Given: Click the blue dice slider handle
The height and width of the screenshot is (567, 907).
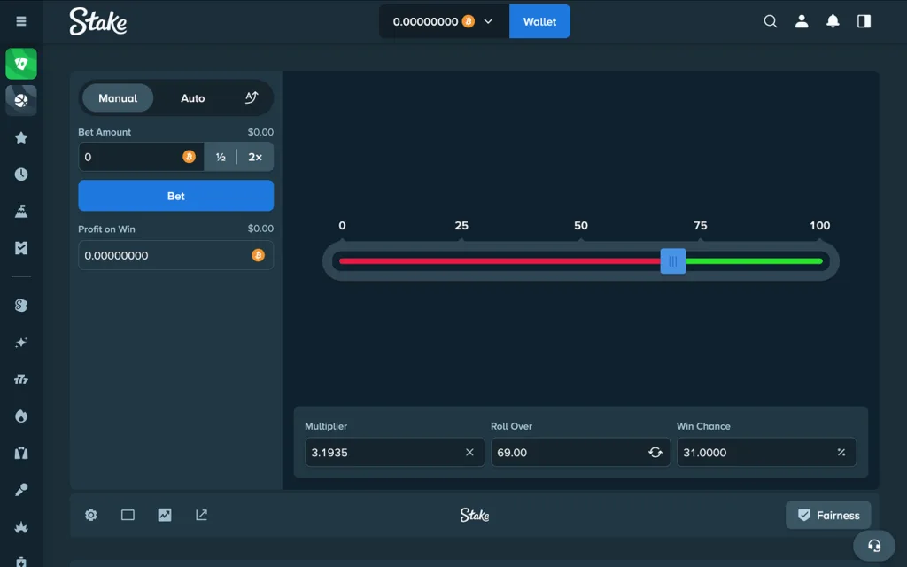Looking at the screenshot, I should tap(673, 261).
